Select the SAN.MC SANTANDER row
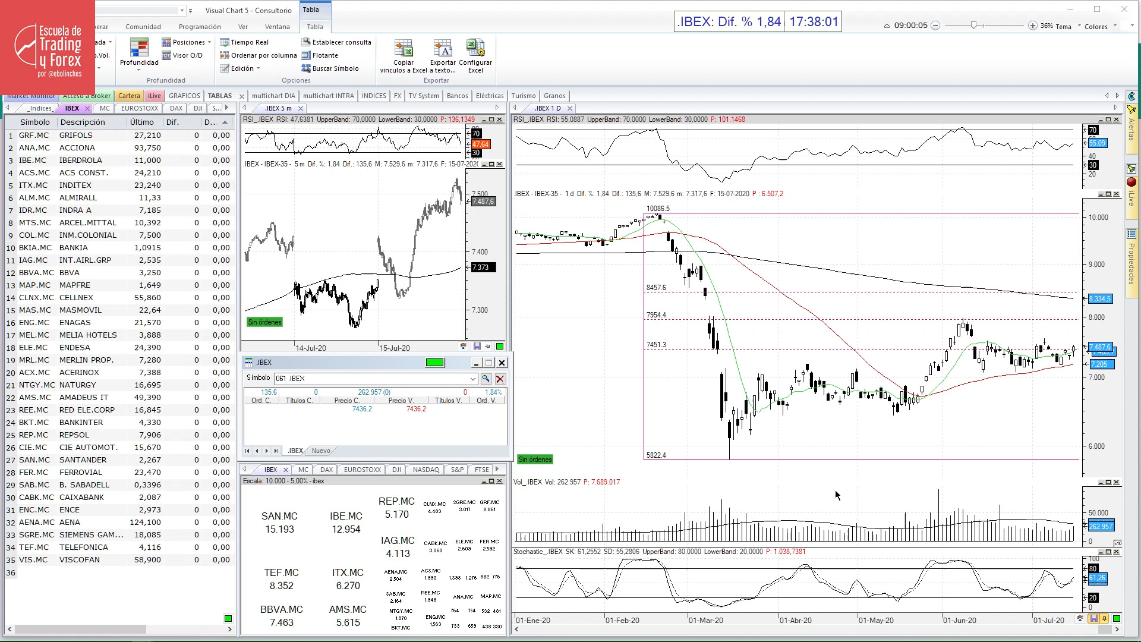 [x=119, y=460]
